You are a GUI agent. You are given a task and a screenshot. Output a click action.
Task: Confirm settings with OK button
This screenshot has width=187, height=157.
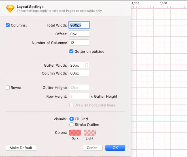tap(115, 148)
